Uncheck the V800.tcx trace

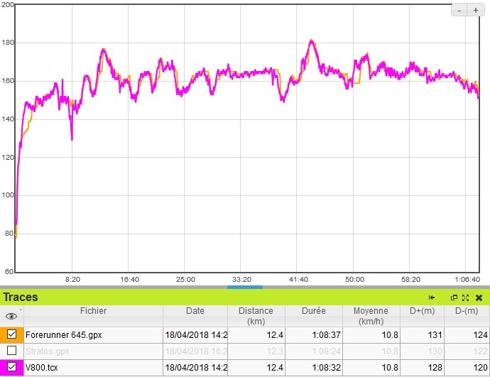coord(11,368)
